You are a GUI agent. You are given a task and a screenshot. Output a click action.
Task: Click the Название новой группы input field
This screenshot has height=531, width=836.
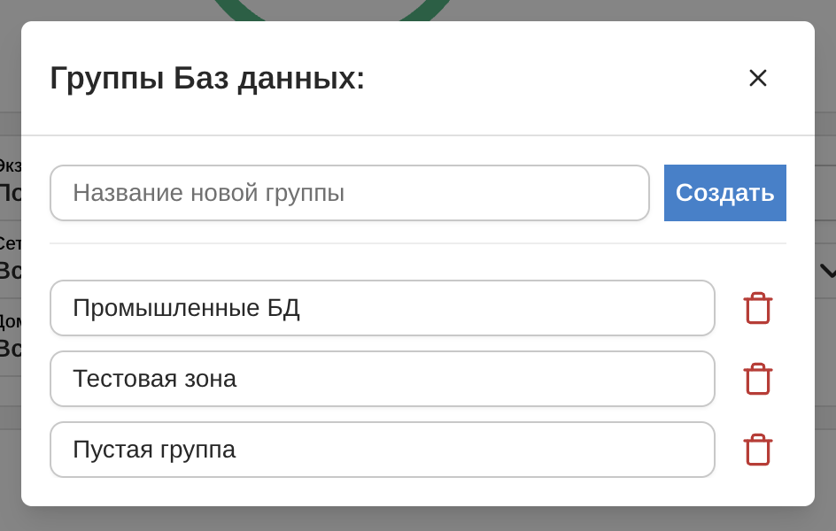pos(349,192)
